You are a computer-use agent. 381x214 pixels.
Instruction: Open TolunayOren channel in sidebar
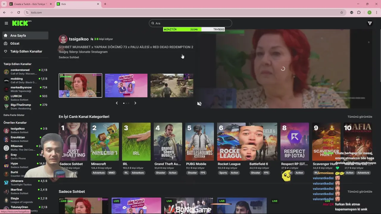(25, 209)
